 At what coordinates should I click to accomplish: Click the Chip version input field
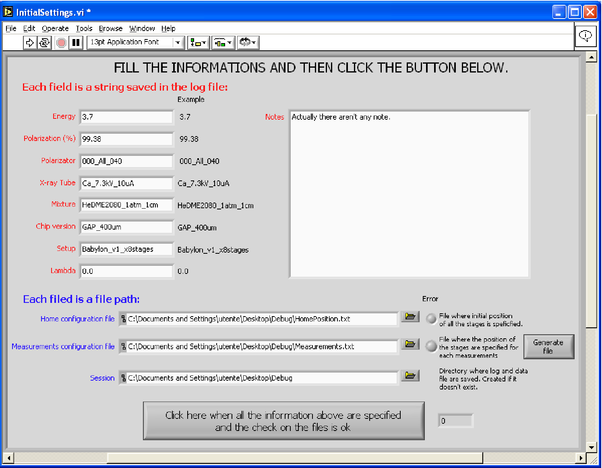coord(126,227)
